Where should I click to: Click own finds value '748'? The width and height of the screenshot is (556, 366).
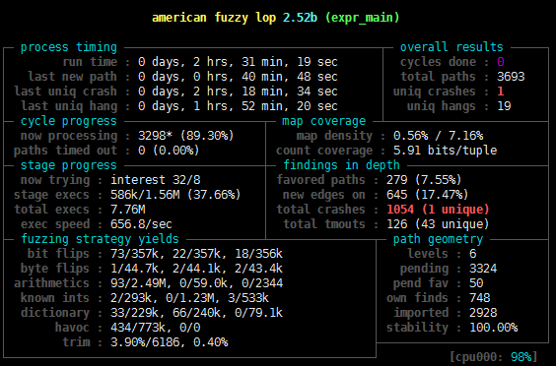[x=480, y=298]
